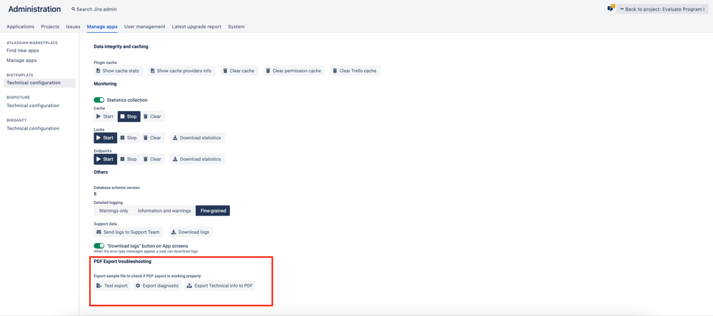Image resolution: width=713 pixels, height=316 pixels.
Task: Click the Download logs button
Action: pyautogui.click(x=191, y=232)
